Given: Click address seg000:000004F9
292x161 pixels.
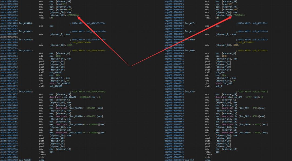Looking at the screenshot, I should (x=174, y=18).
